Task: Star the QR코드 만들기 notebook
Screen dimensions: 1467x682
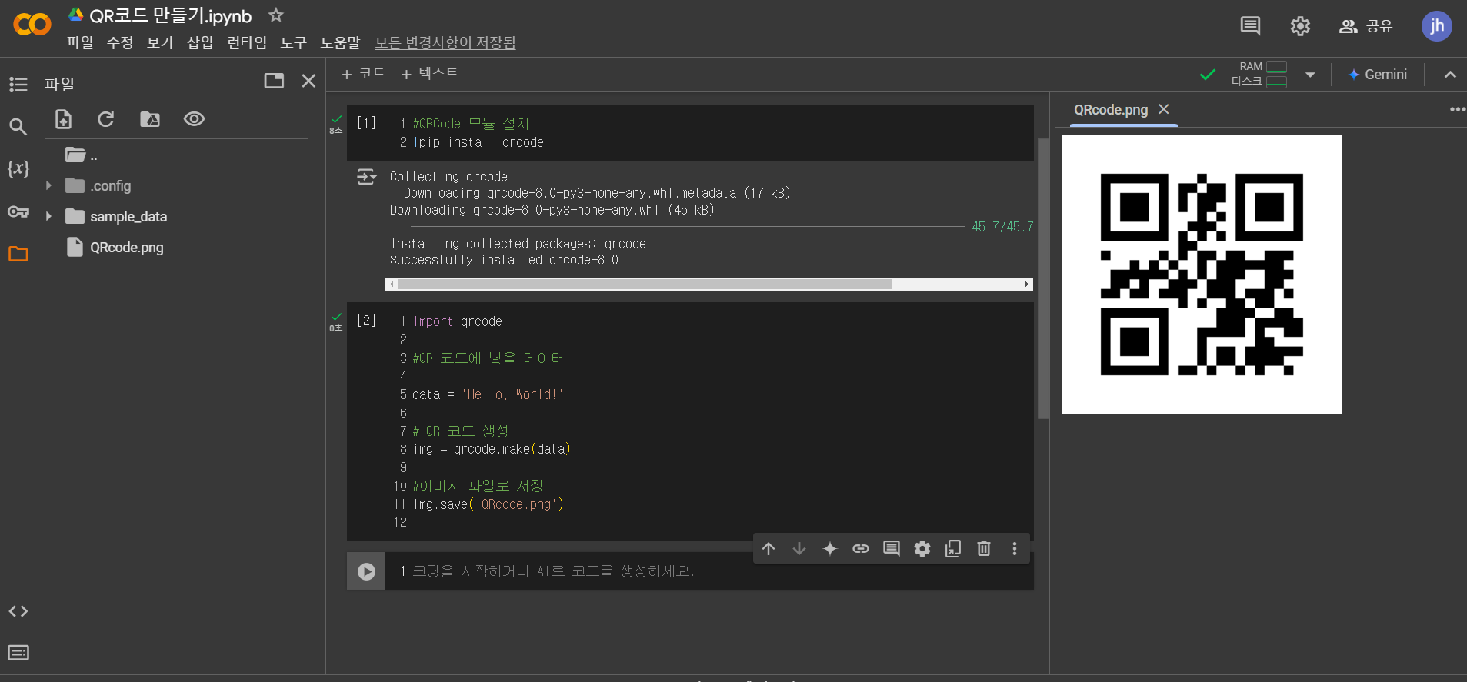Action: click(x=276, y=15)
